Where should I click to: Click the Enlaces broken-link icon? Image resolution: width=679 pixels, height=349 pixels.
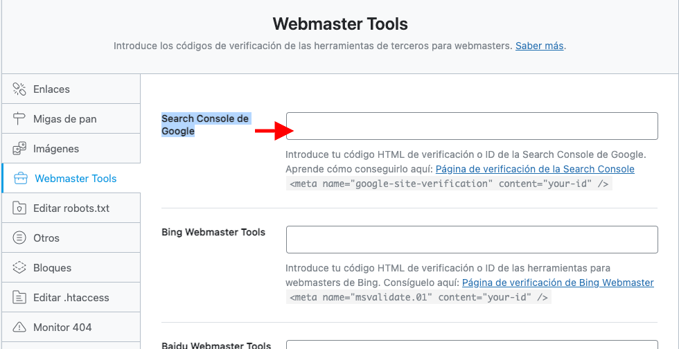(19, 89)
